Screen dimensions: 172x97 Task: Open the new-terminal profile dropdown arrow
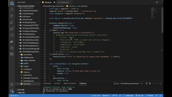[x=143, y=84]
